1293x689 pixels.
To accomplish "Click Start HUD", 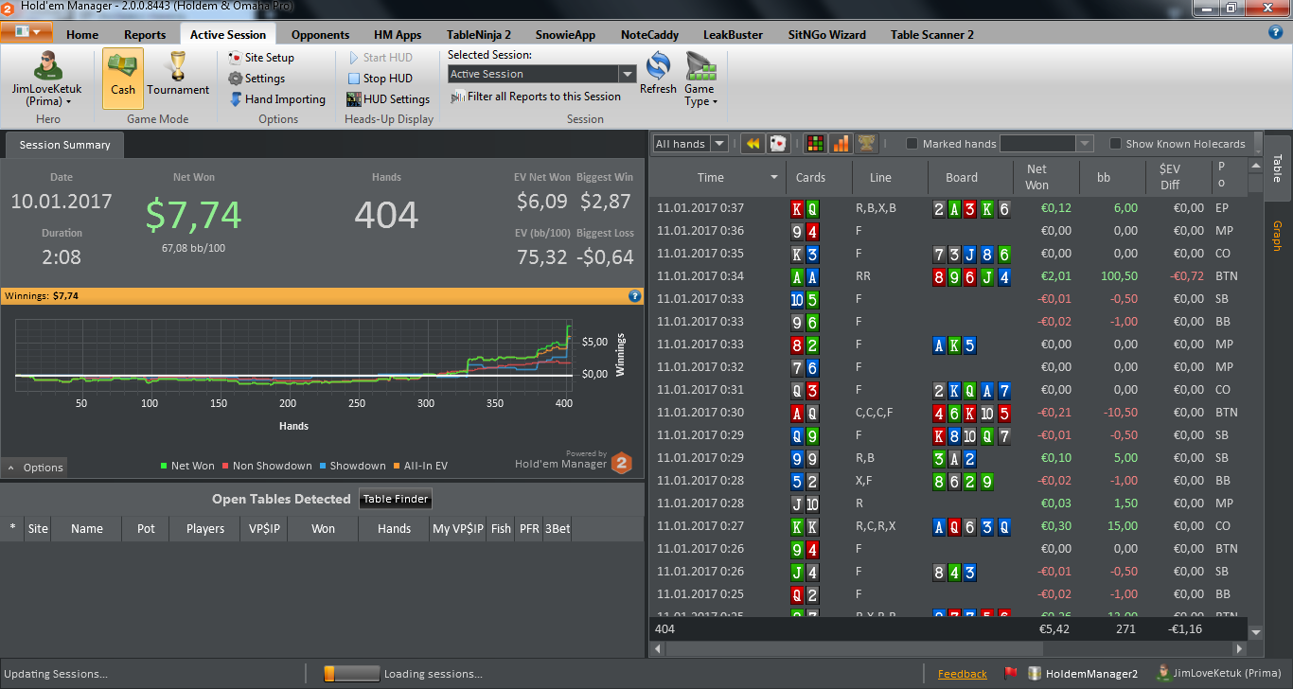I will tap(381, 58).
